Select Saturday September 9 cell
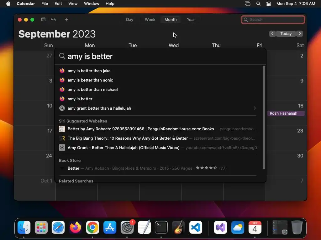Screen dimensions: 321x240 [x=286, y=88]
